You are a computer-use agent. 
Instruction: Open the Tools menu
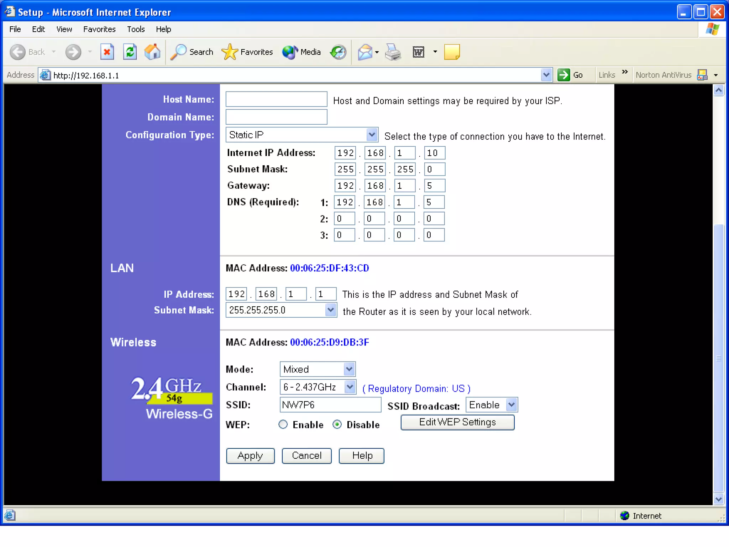click(x=136, y=29)
